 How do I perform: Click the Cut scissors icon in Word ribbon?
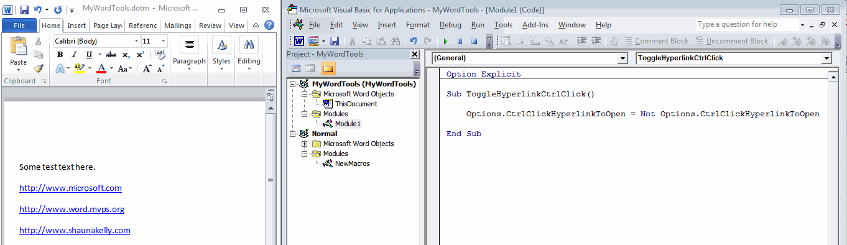(38, 41)
